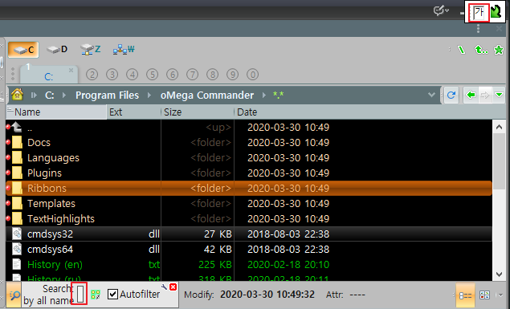
Task: Click the vertical scrollbar thumb
Action: [x=499, y=161]
